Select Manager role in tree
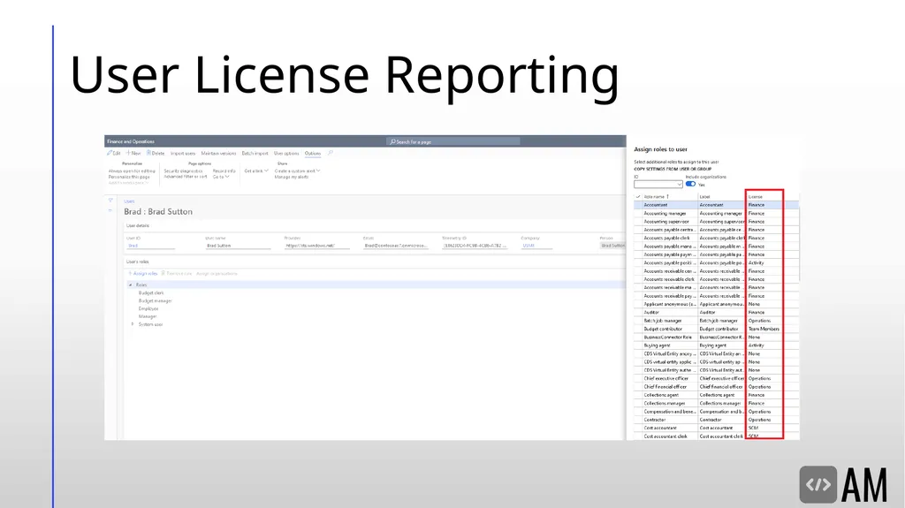This screenshot has width=905, height=508. [x=148, y=316]
